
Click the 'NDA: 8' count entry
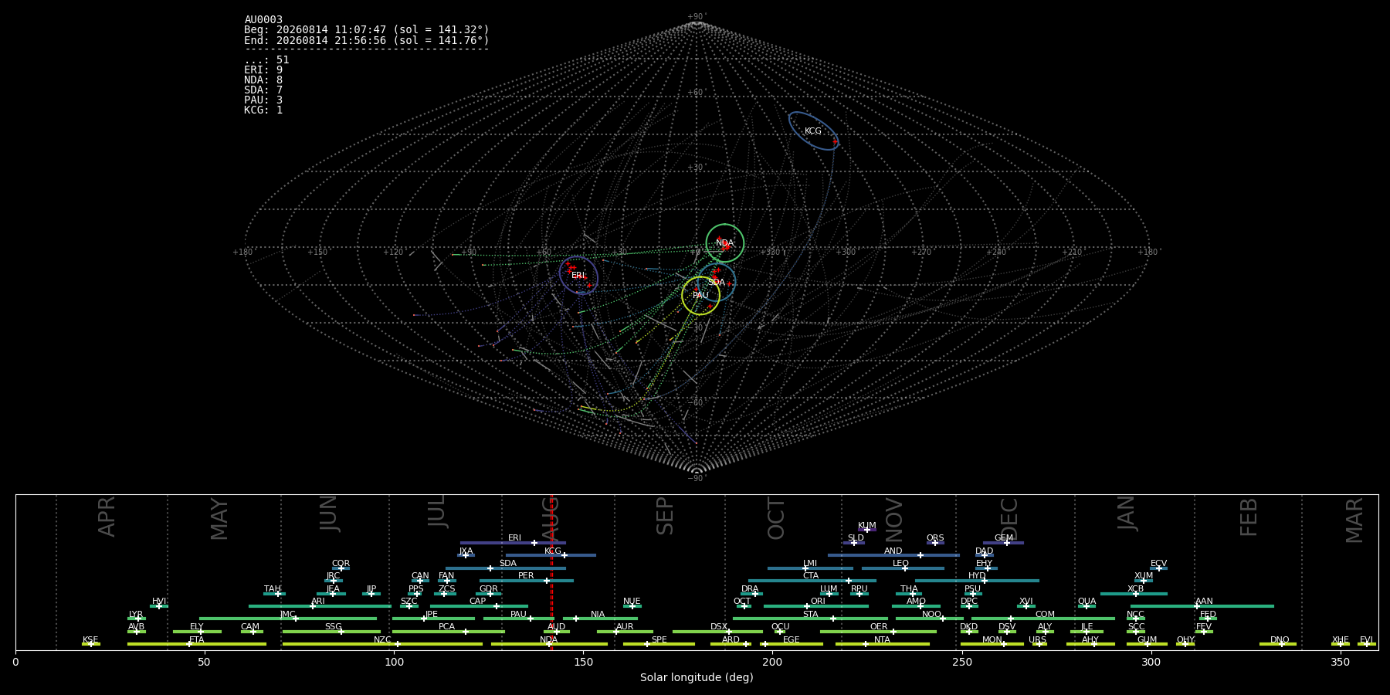[x=263, y=80]
